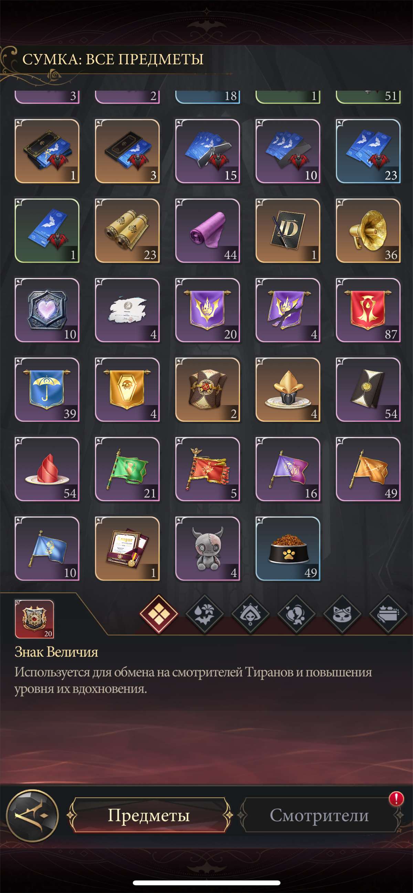This screenshot has height=893, width=413.
Task: Tap the torn purple banner item
Action: (288, 310)
